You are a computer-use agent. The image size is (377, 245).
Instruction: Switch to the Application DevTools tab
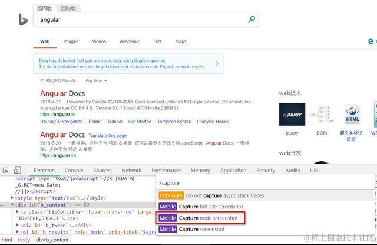pos(233,171)
